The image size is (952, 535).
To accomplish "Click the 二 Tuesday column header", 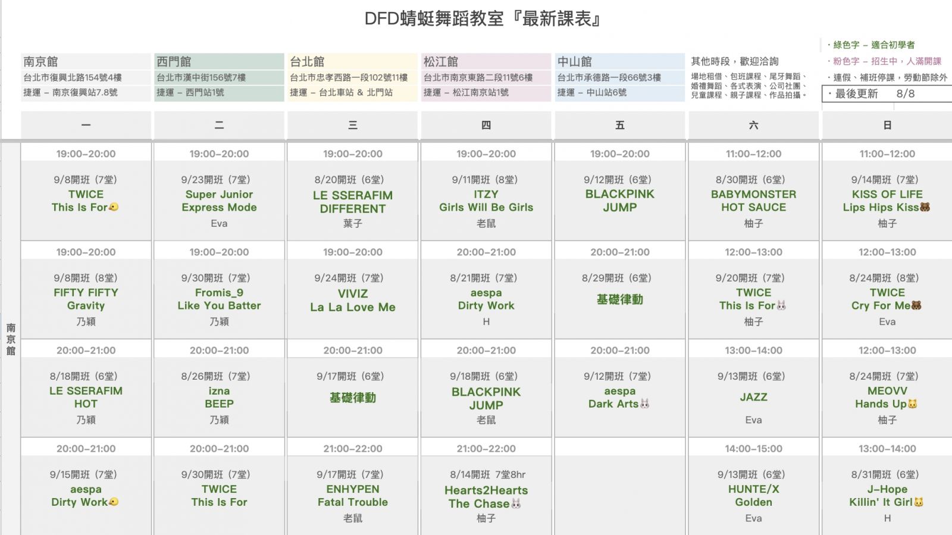I will pos(219,125).
